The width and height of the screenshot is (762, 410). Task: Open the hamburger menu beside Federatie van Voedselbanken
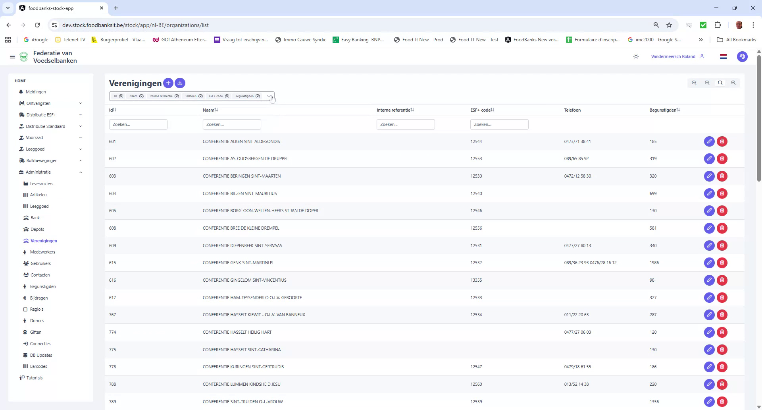pyautogui.click(x=12, y=56)
